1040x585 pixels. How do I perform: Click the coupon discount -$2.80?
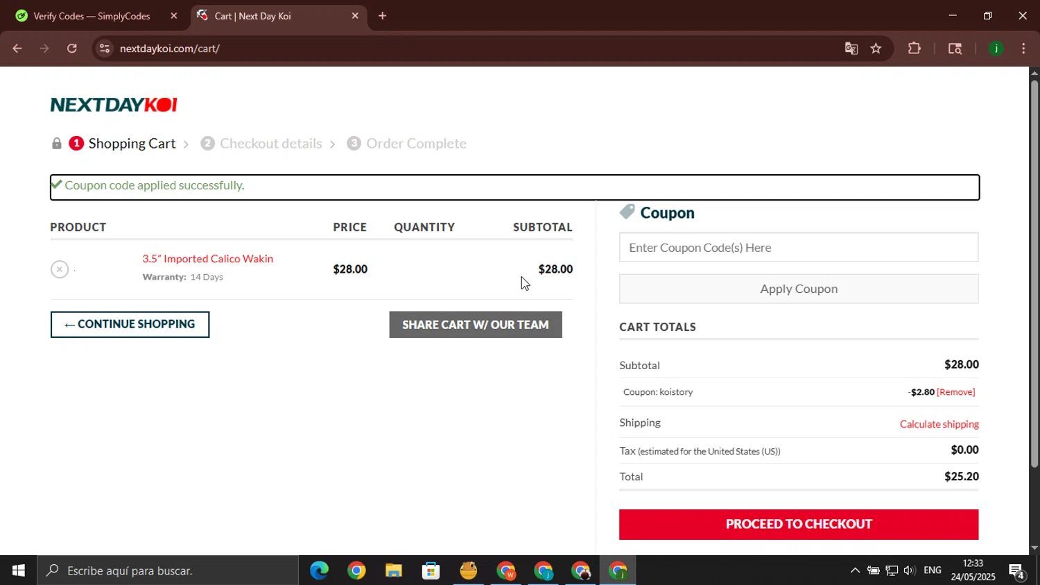921,392
